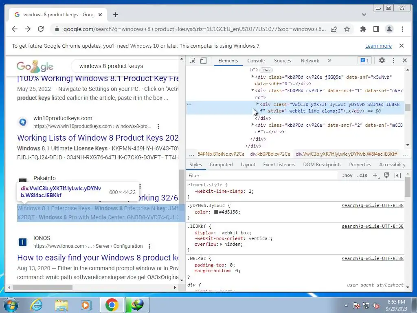Open a new tab with the plus button
This screenshot has width=417, height=313.
click(x=115, y=15)
